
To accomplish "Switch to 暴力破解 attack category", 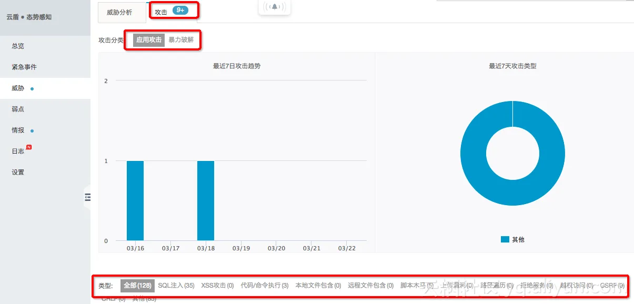I will point(181,40).
